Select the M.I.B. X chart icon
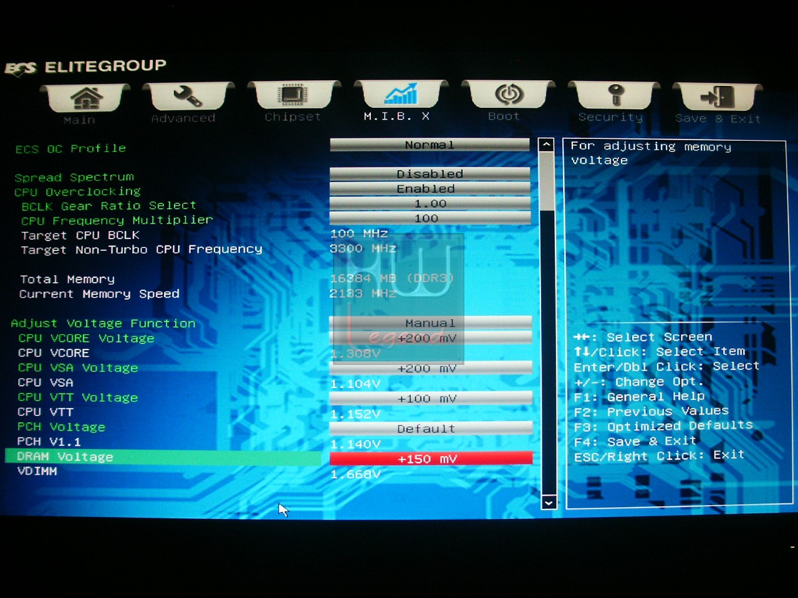798x598 pixels. click(x=401, y=93)
